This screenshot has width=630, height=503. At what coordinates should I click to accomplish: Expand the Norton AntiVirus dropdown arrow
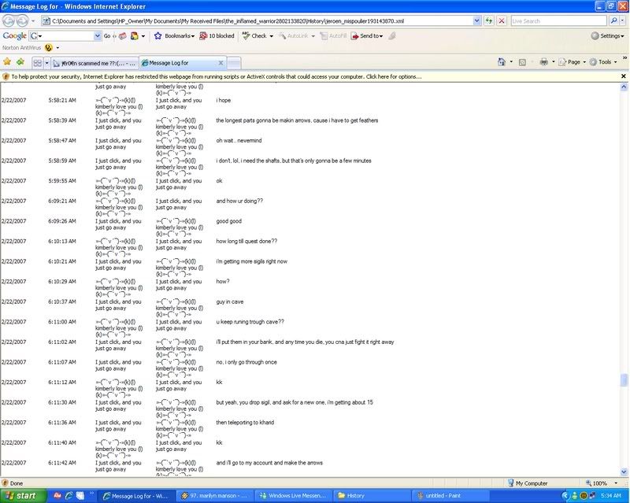(57, 48)
